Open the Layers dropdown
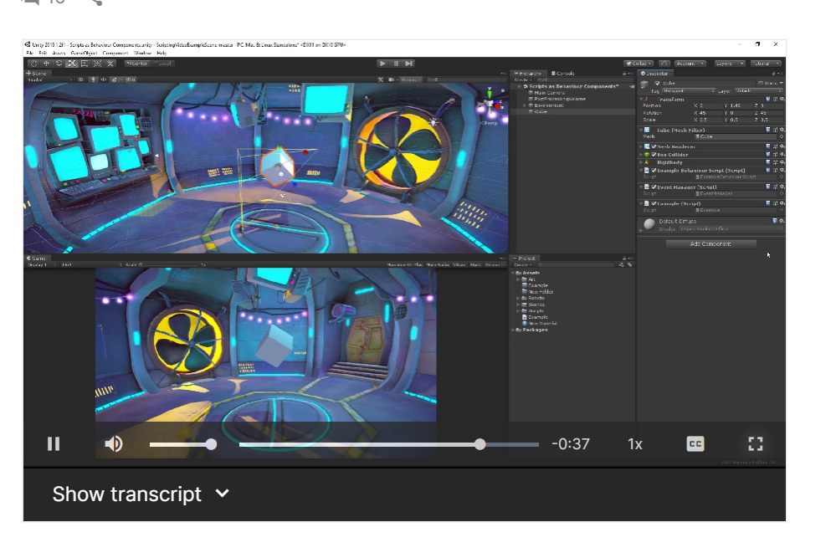The height and width of the screenshot is (558, 836). (x=729, y=64)
